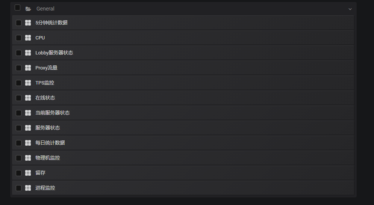Click dashboard icon beside Lobby服务器状态
Screen dimensions: 374x205
[x=28, y=53]
